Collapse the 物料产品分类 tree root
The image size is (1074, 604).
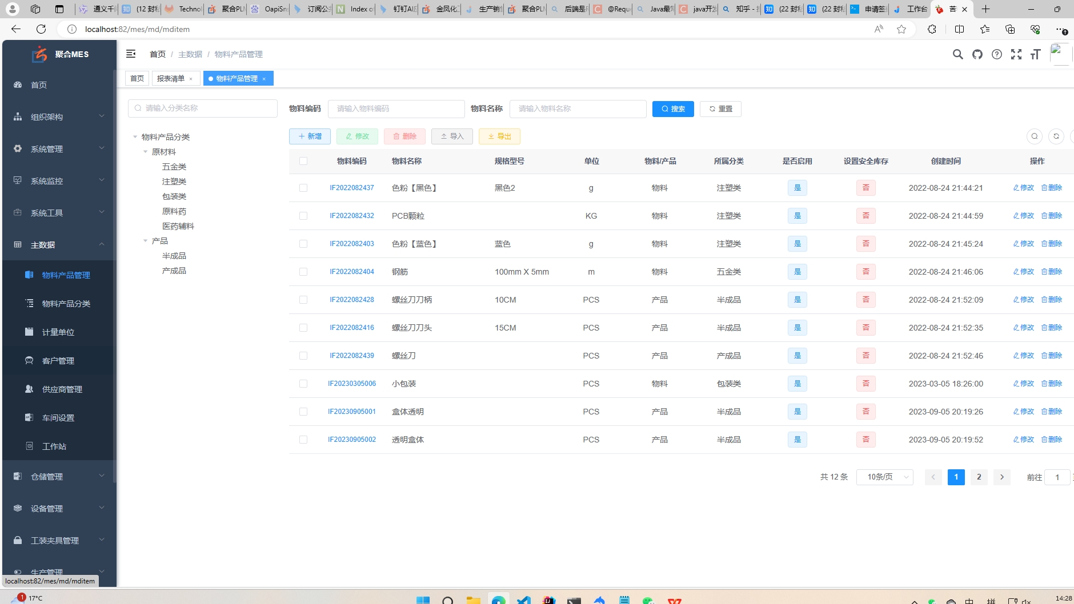click(x=135, y=137)
